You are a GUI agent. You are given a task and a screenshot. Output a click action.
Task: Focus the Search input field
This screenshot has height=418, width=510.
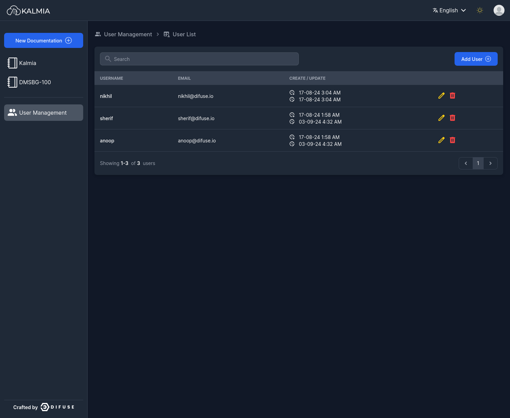click(x=199, y=59)
